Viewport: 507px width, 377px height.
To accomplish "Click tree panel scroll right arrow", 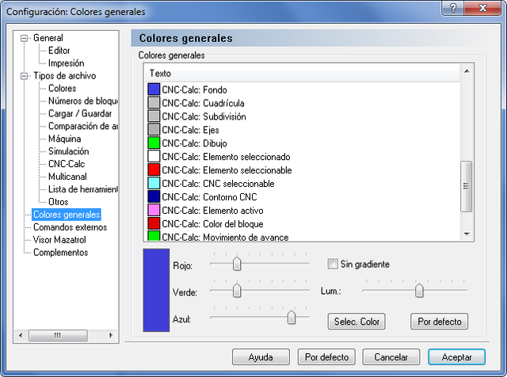I will [x=111, y=335].
